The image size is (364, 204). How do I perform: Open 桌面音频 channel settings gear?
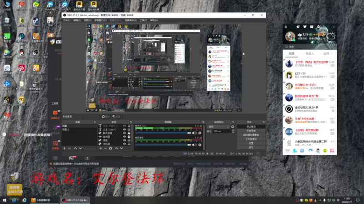click(x=200, y=145)
